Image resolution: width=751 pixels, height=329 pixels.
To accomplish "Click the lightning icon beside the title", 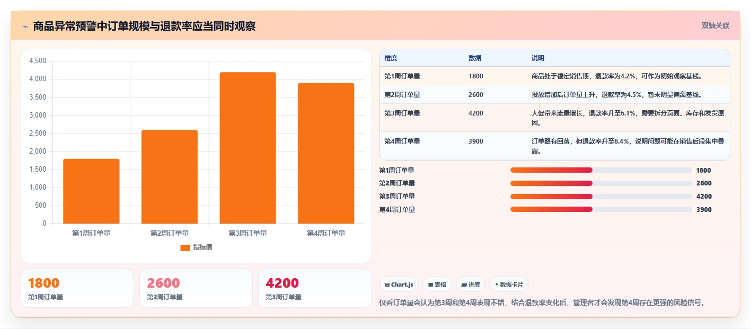I will click(x=25, y=26).
